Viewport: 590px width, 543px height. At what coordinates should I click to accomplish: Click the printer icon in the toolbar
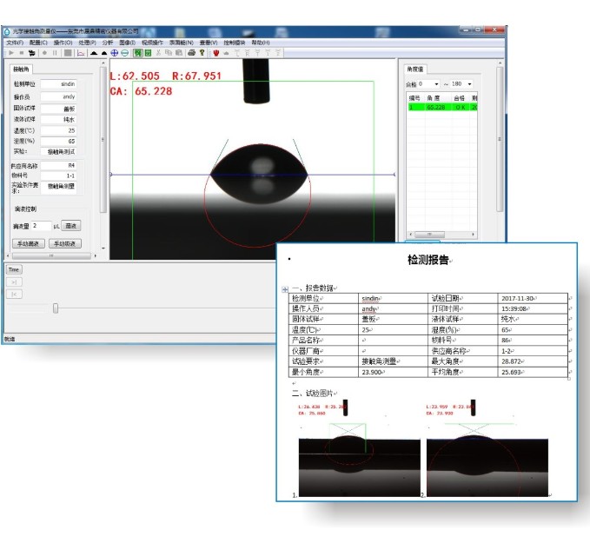click(190, 53)
